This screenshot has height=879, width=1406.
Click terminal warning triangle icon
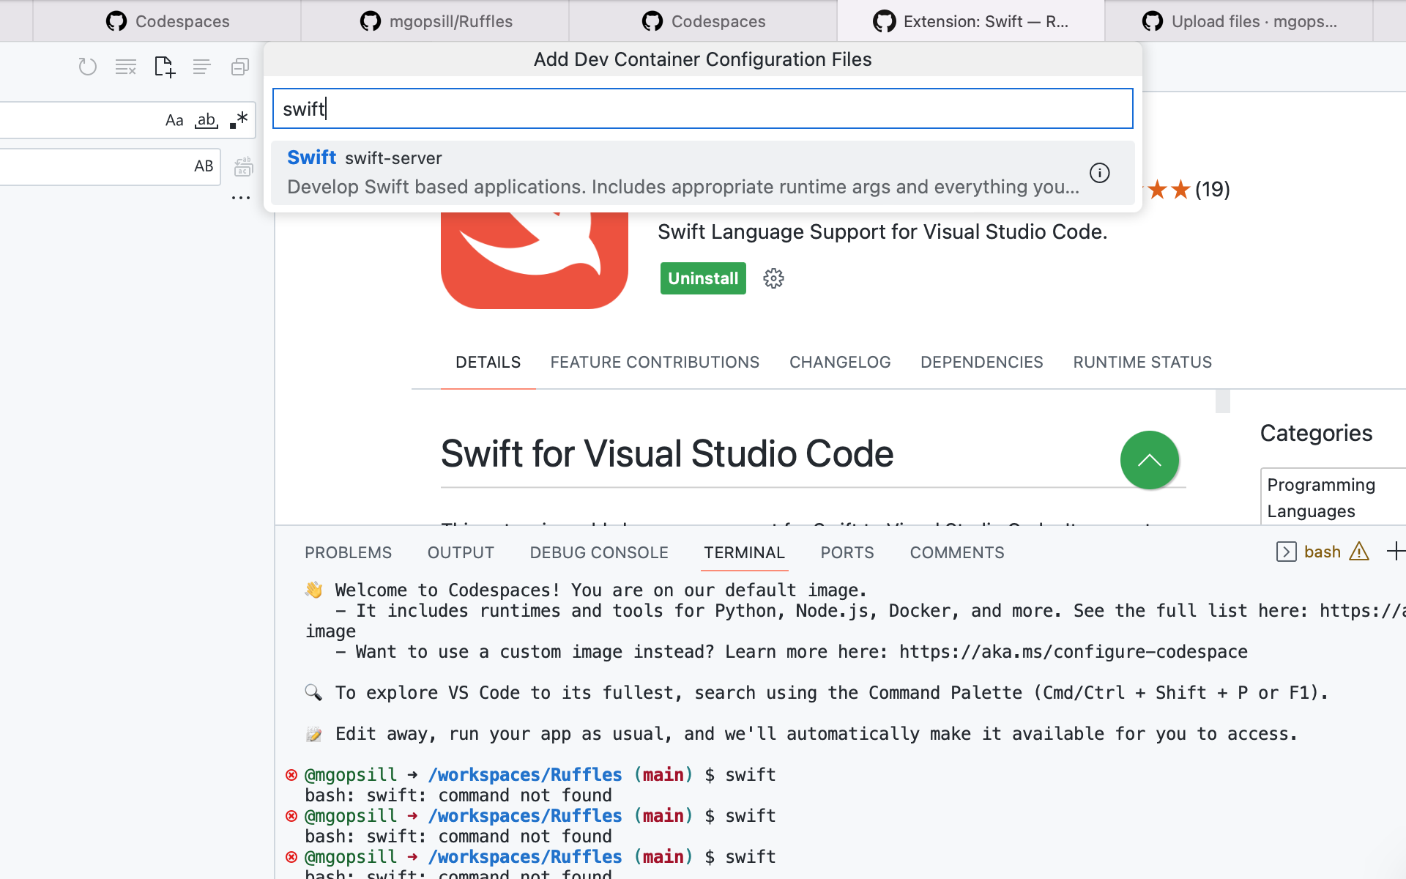click(x=1359, y=551)
